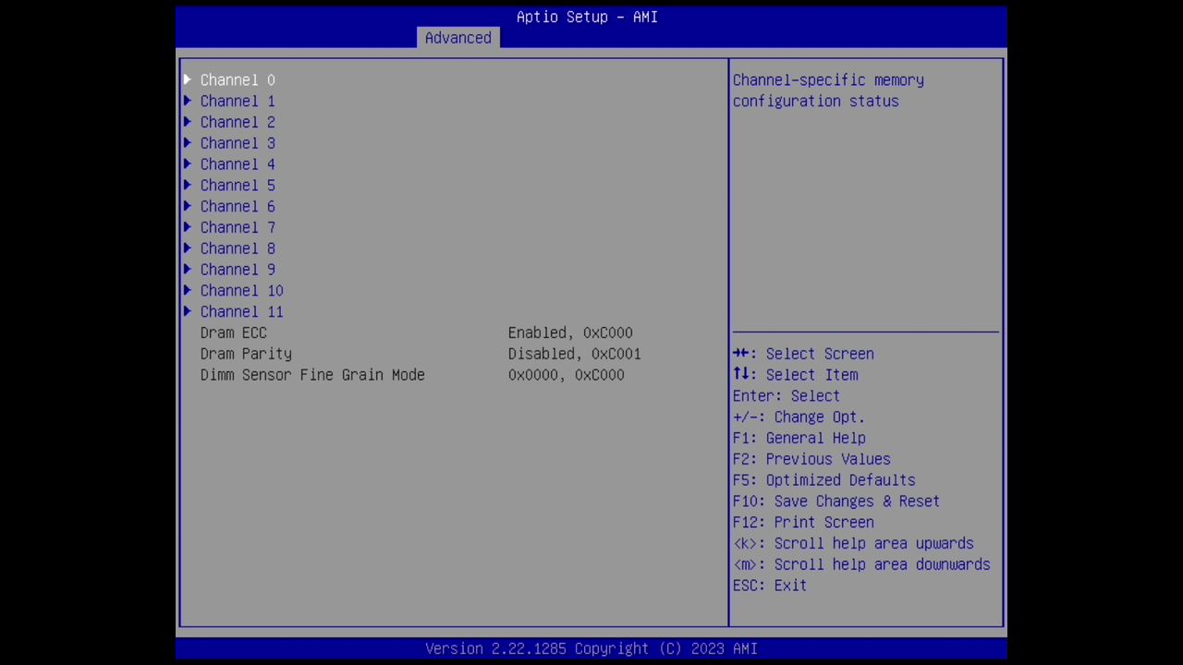This screenshot has height=665, width=1183.
Task: Open the Channel 8 entry
Action: tap(238, 248)
